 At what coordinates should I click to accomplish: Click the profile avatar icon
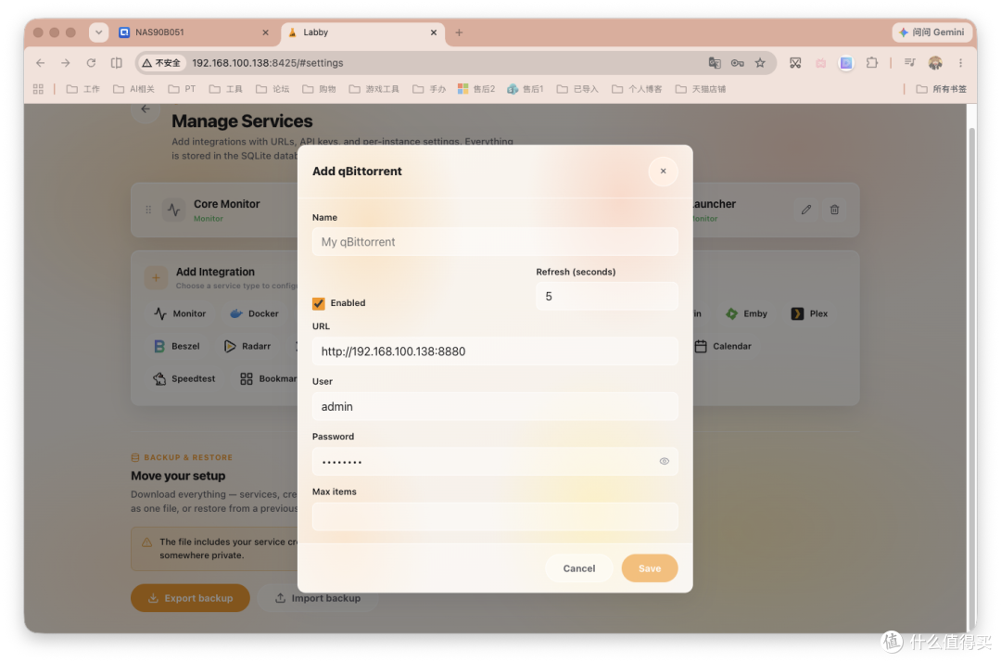coord(935,63)
